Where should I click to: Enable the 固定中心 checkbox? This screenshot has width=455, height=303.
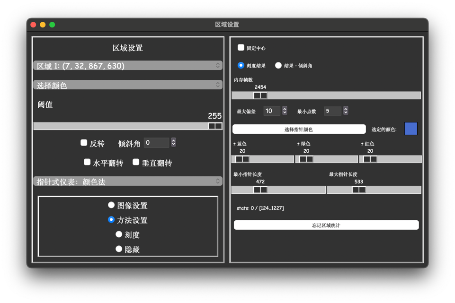pos(241,48)
